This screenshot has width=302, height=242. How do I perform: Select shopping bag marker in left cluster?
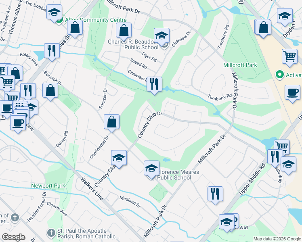[15, 74]
